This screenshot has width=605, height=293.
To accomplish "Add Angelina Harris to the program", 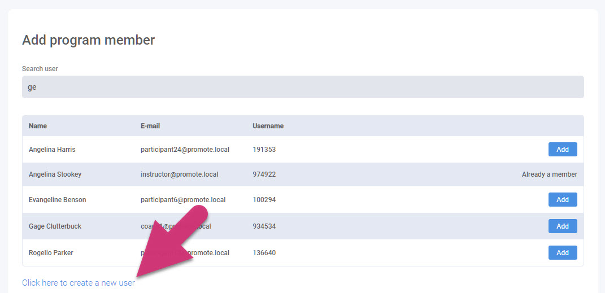I will click(562, 150).
